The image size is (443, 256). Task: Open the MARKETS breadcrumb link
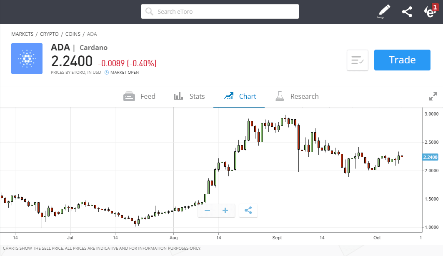(22, 34)
